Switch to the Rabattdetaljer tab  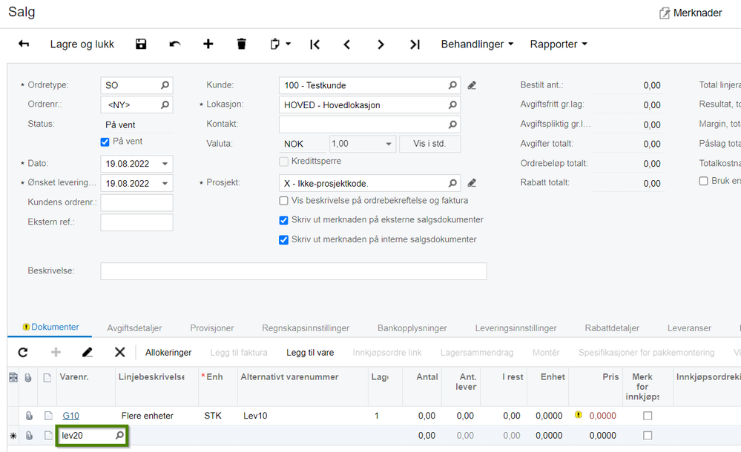(612, 328)
